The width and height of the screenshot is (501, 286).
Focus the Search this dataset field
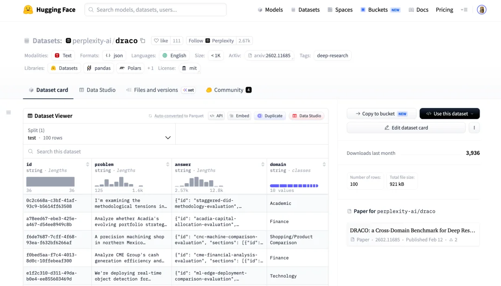(x=176, y=151)
